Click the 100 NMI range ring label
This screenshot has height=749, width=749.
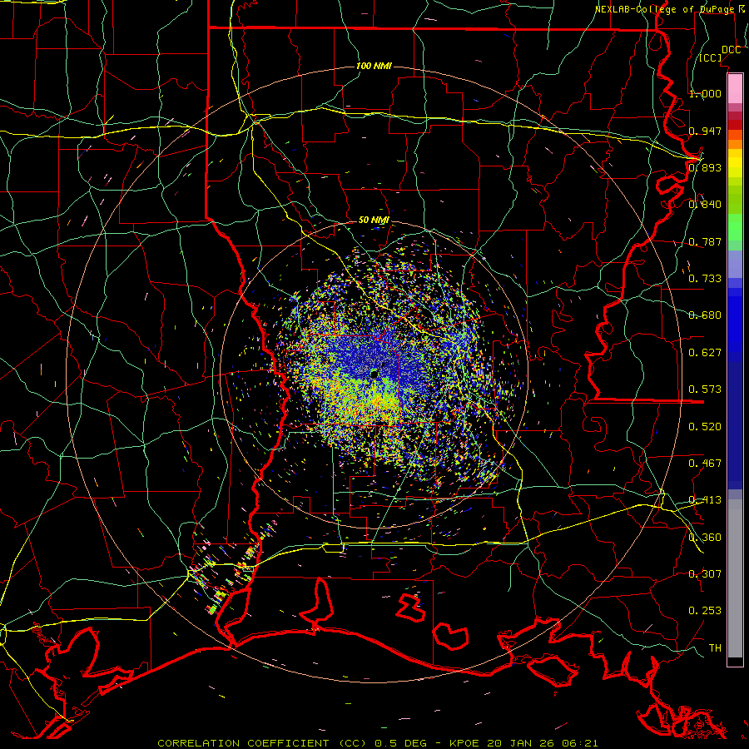coord(374,66)
